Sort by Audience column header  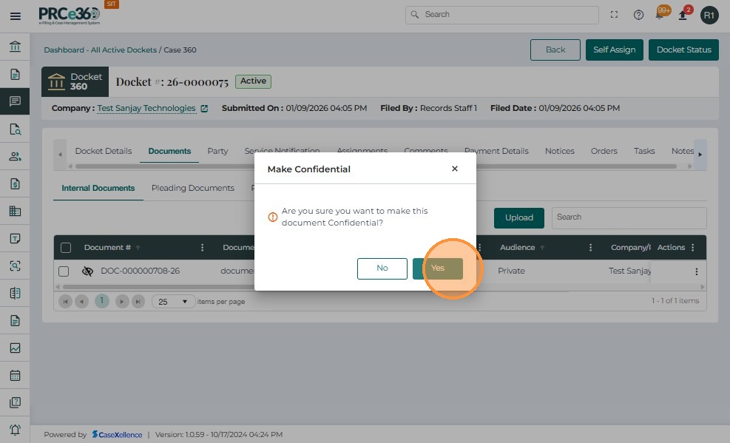(517, 248)
